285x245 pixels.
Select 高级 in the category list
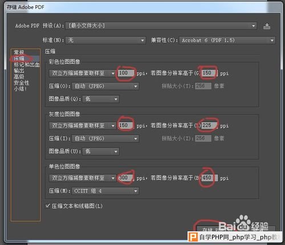tap(19, 77)
